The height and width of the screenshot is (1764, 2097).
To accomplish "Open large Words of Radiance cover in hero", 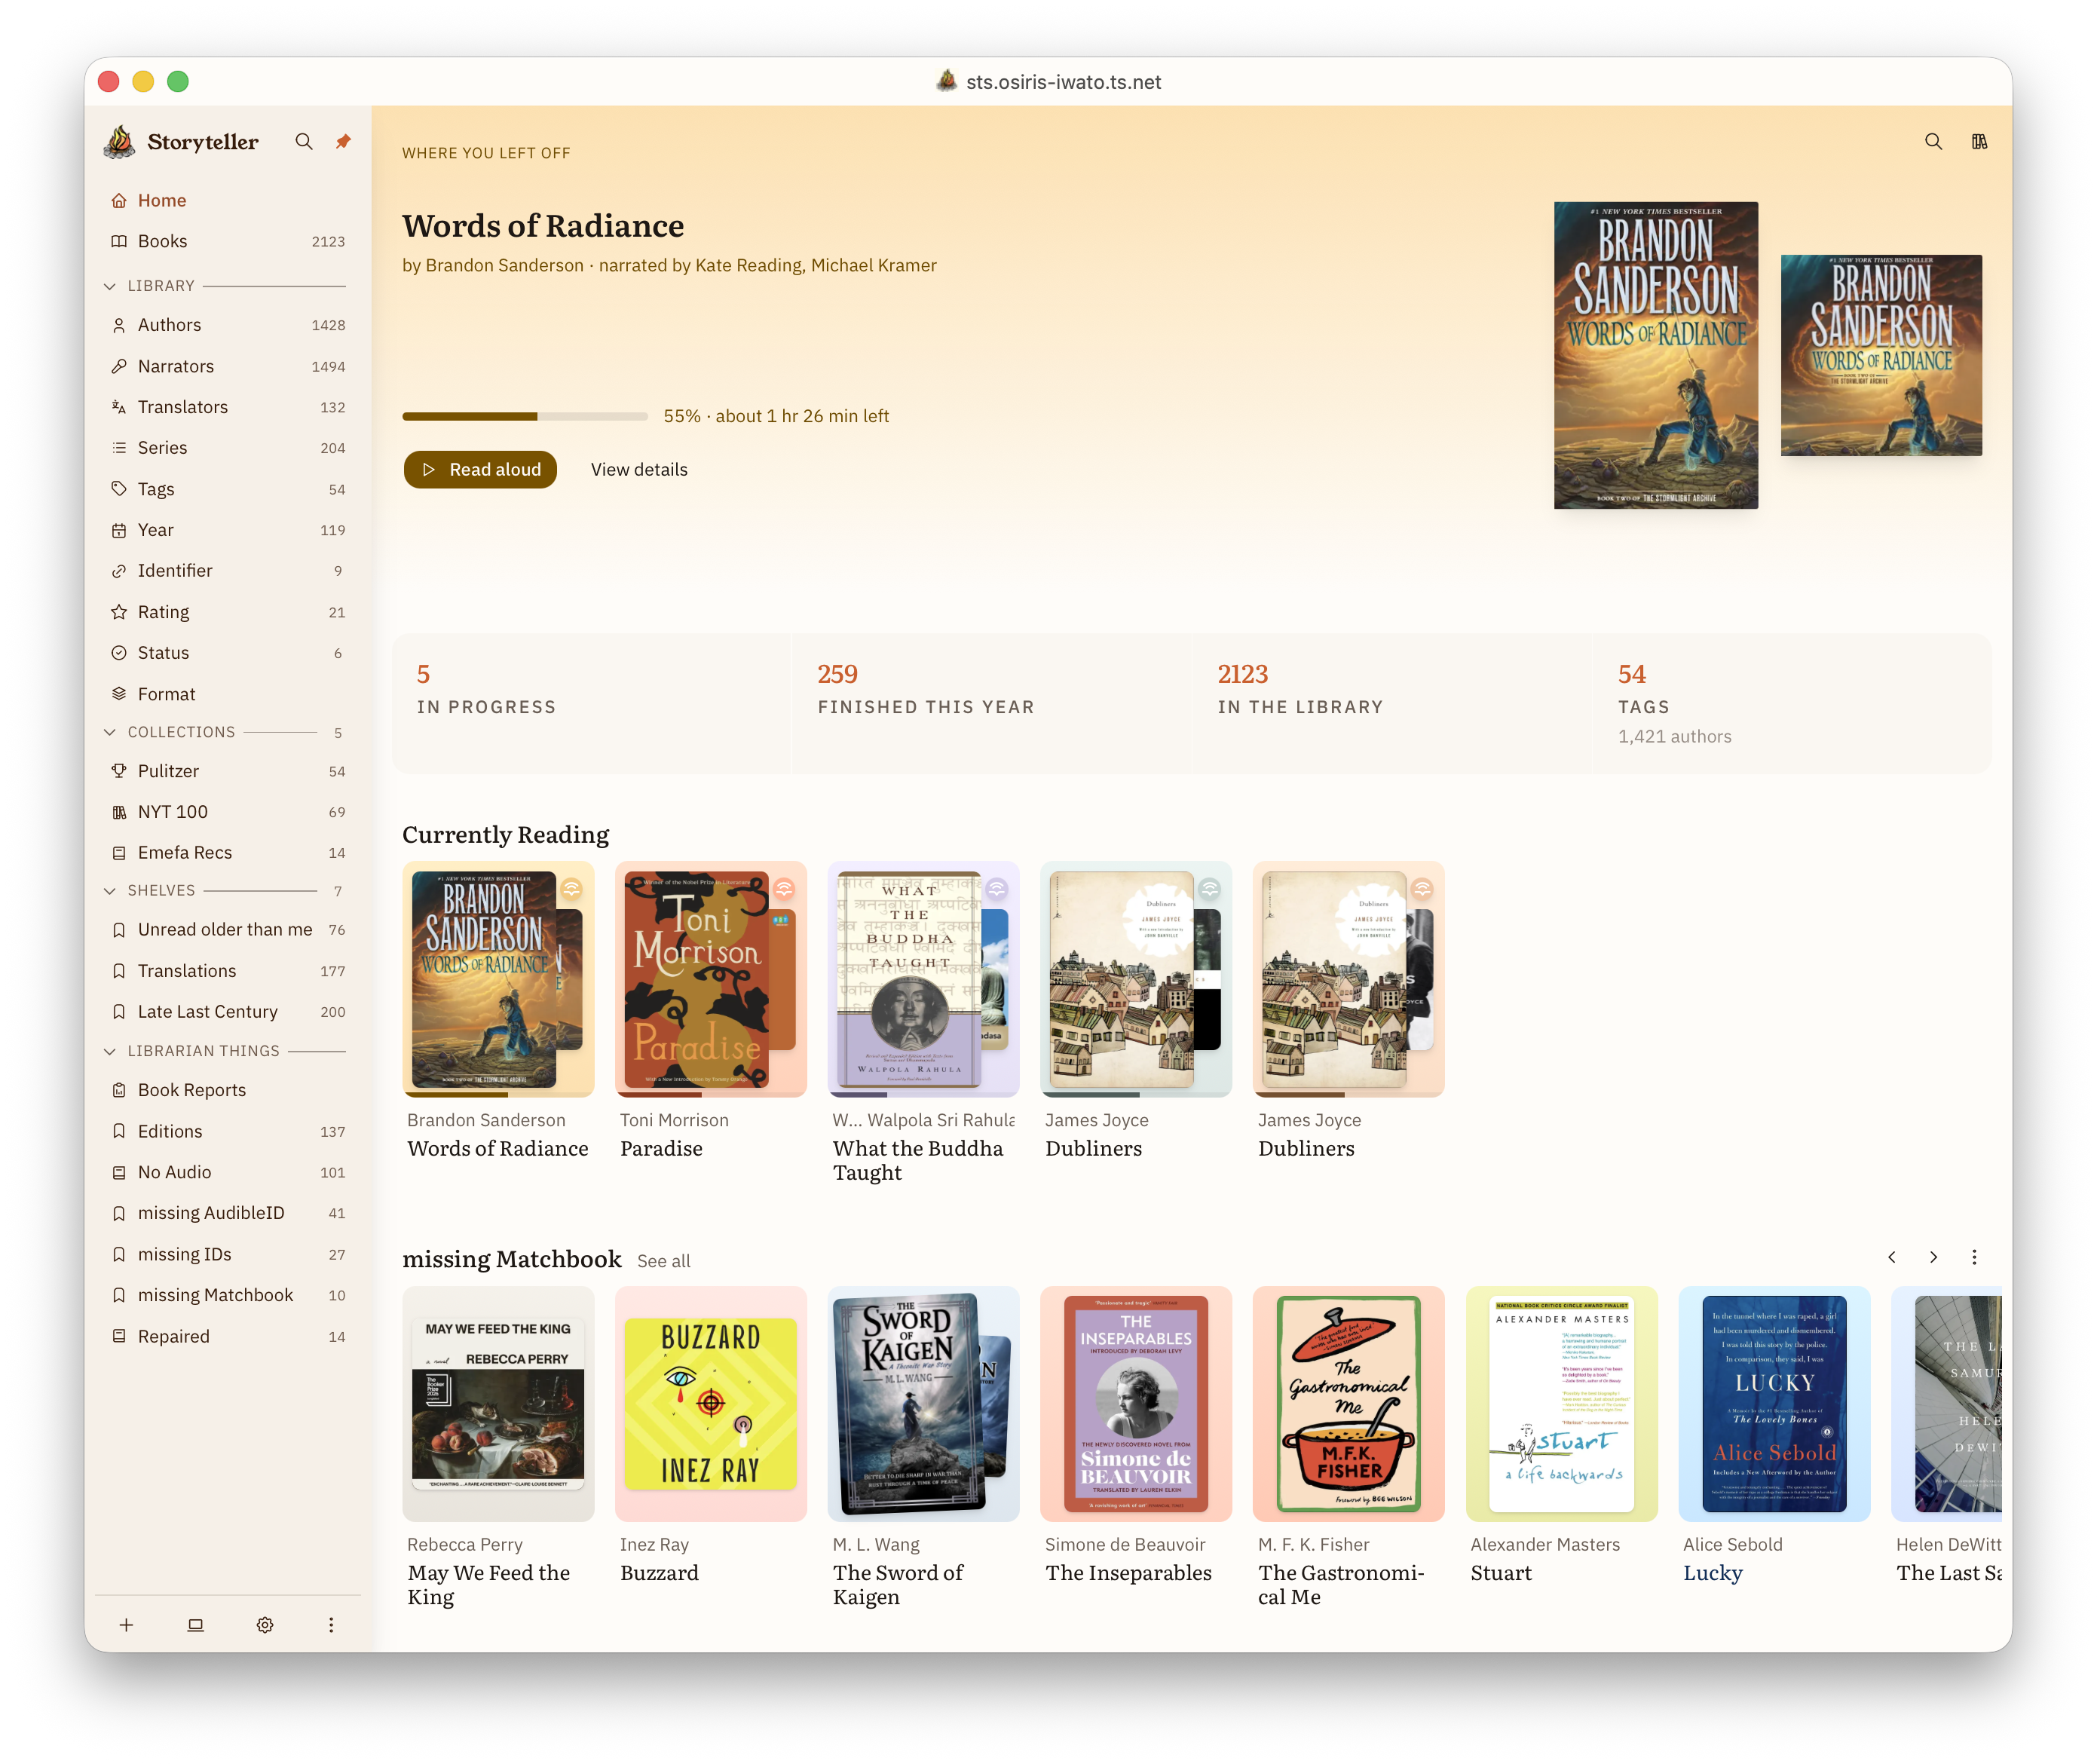I will [x=1655, y=355].
